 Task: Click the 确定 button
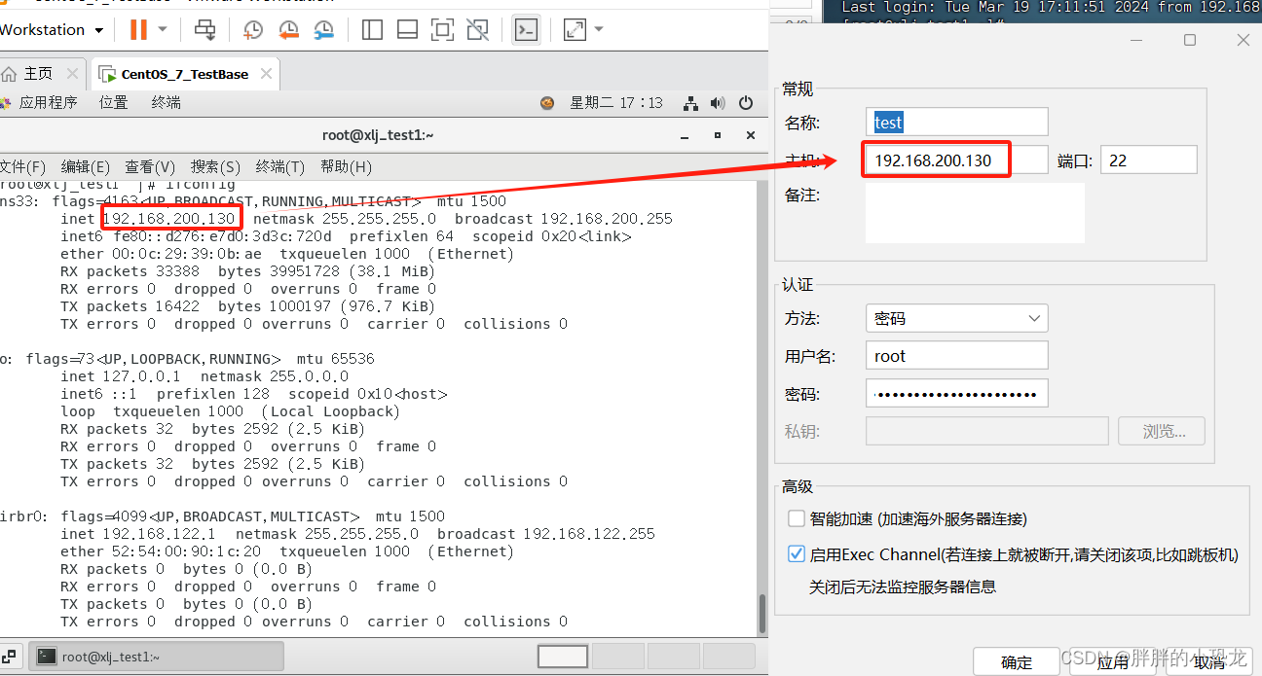coord(1017,661)
